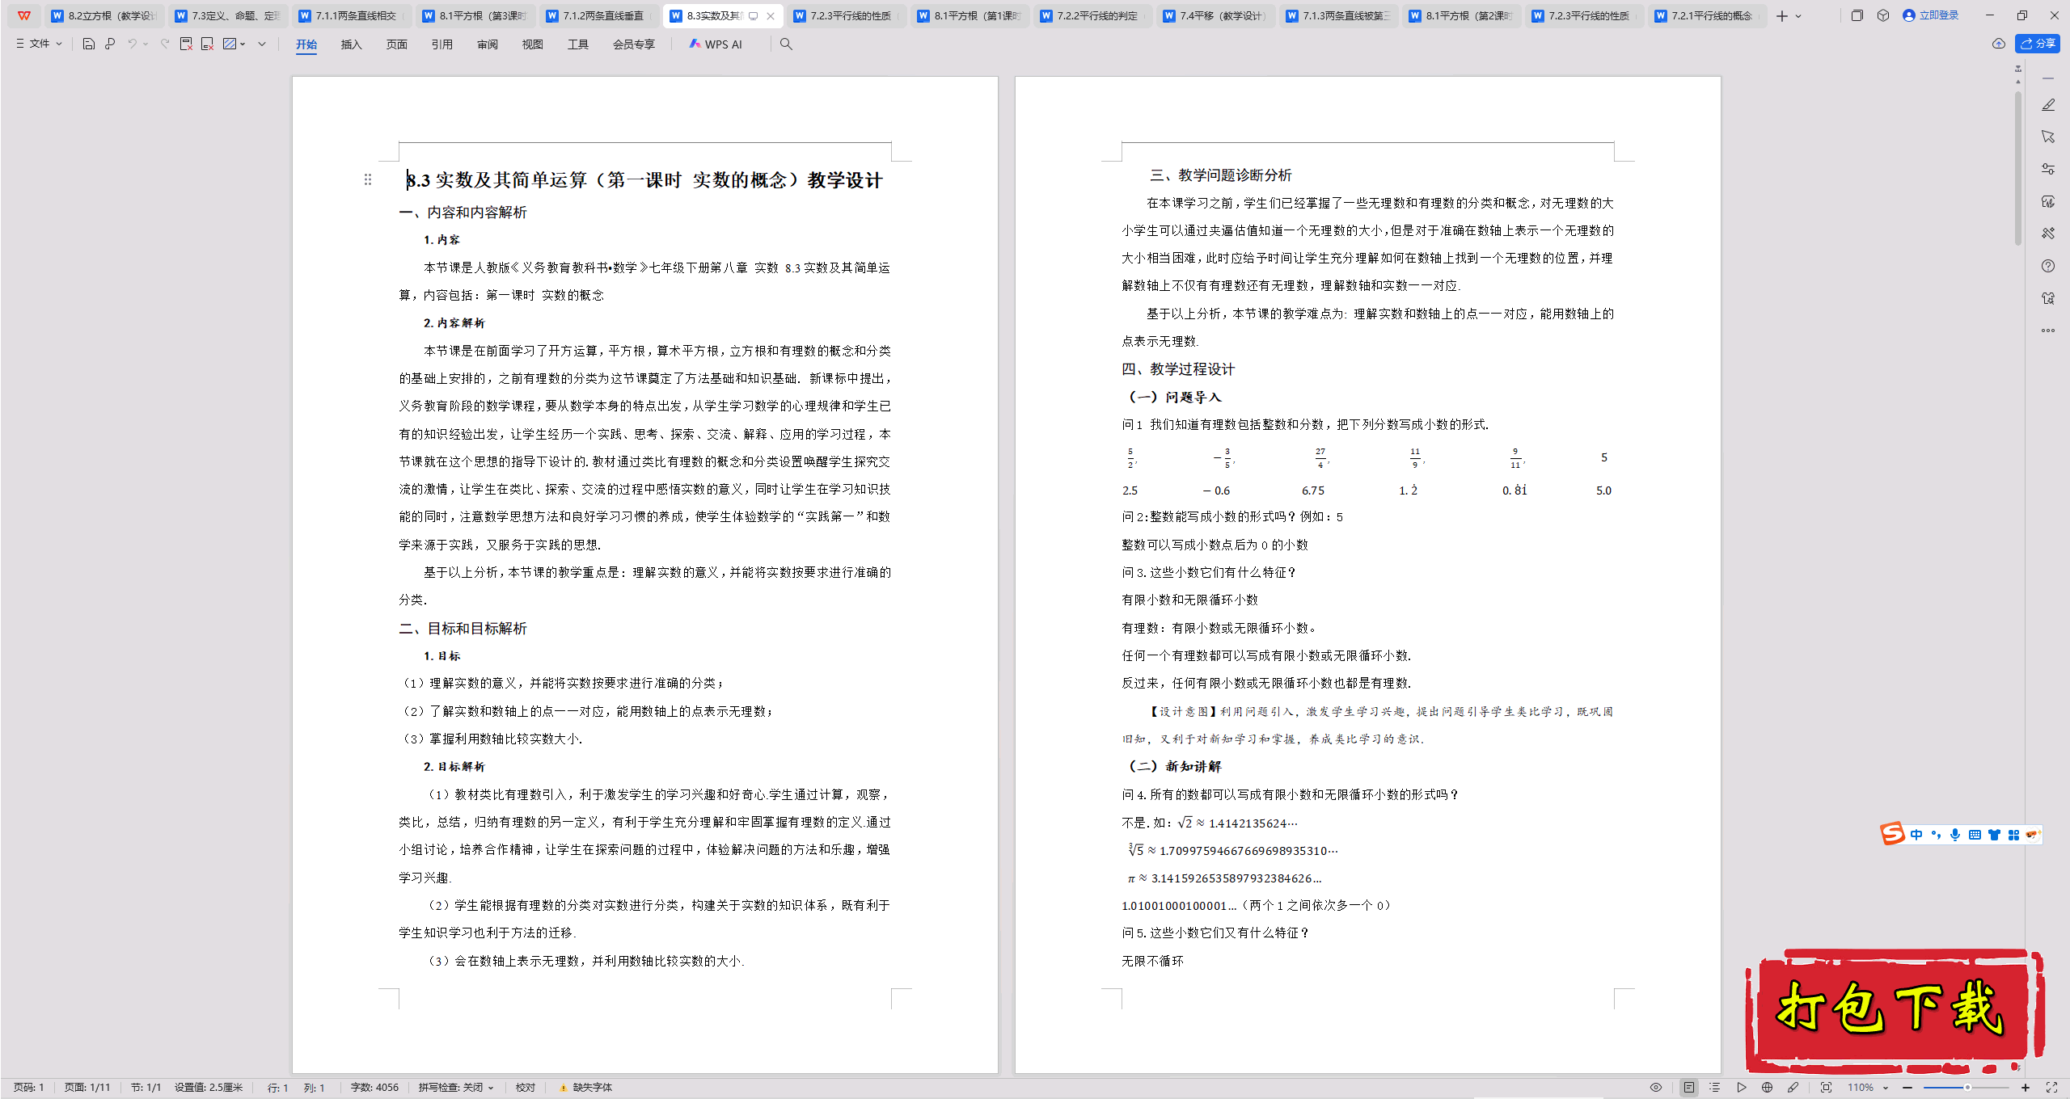
Task: Click the sliders settings icon in right sidebar
Action: [x=2048, y=169]
